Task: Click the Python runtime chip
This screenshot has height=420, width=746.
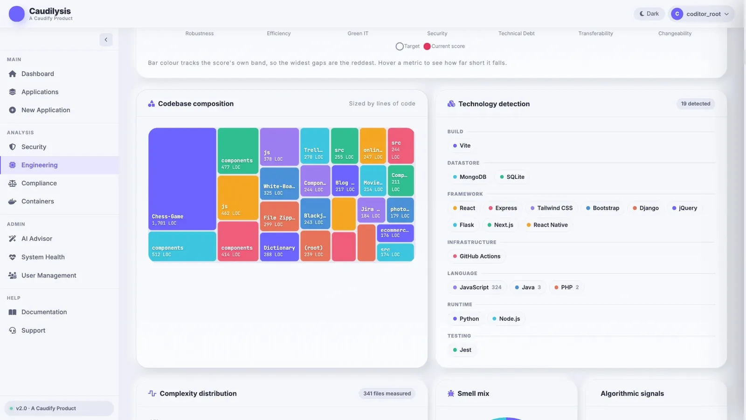Action: [466, 318]
